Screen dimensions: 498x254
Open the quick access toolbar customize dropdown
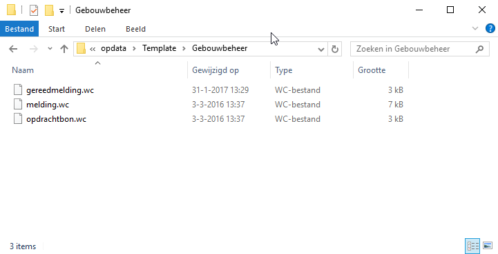point(62,11)
